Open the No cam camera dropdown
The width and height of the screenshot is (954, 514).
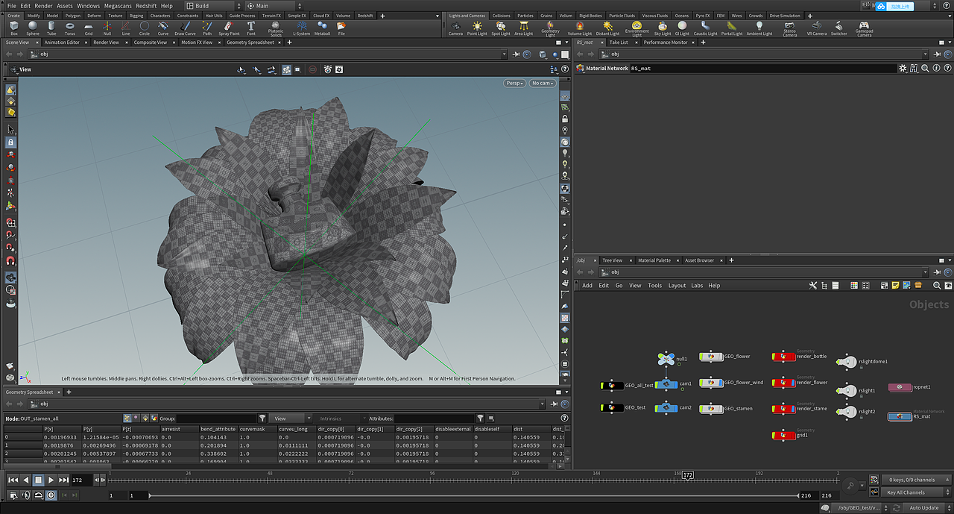(x=543, y=84)
